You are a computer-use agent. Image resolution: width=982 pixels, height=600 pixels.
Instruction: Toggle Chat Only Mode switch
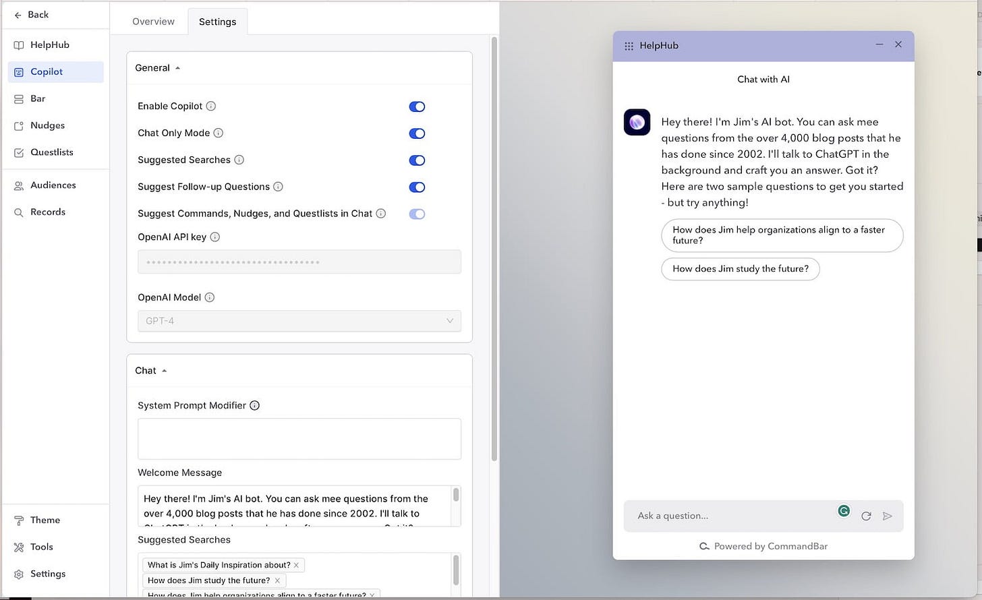point(417,133)
